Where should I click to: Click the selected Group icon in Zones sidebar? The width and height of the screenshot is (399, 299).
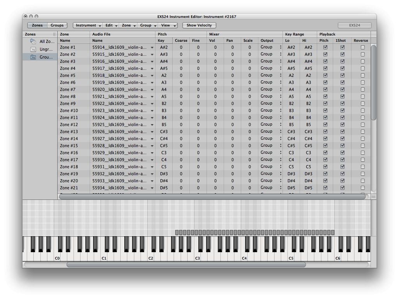(x=33, y=57)
